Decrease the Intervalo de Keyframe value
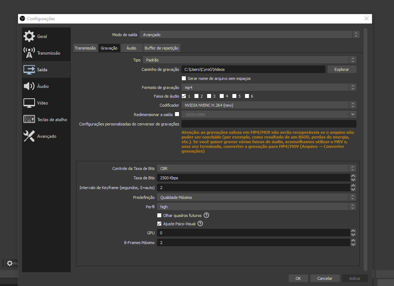Image resolution: width=394 pixels, height=286 pixels. 353,189
